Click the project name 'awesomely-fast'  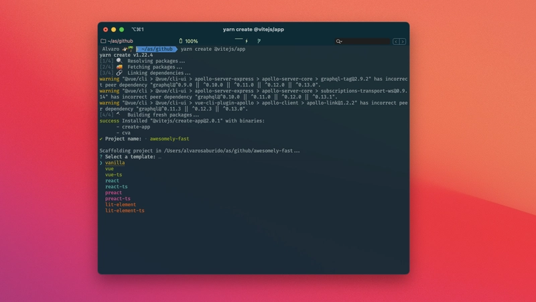click(x=170, y=139)
